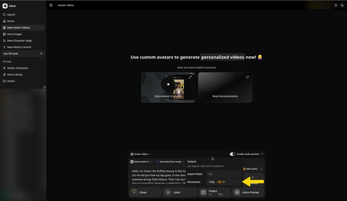Open the Aspect Ratio 1:1 dropdown
This screenshot has width=347, height=201.
tap(224, 174)
